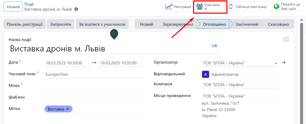Click the Адміністратор avatar icon

pos(205,74)
